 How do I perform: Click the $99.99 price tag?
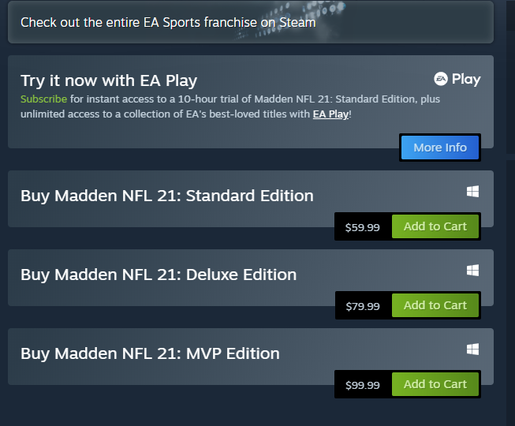(363, 385)
